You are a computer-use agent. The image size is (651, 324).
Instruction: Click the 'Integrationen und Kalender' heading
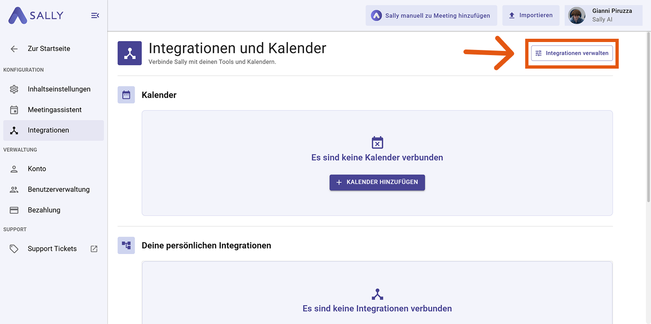coord(238,48)
